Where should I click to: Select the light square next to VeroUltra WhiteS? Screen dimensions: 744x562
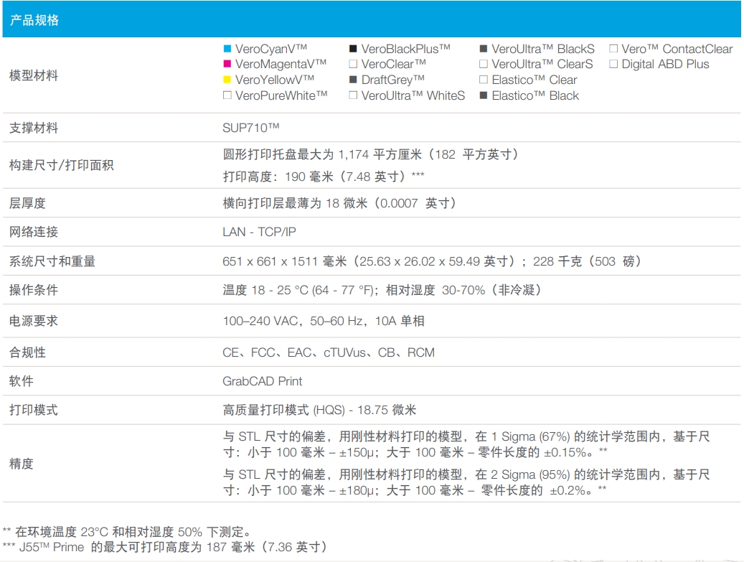click(x=352, y=95)
